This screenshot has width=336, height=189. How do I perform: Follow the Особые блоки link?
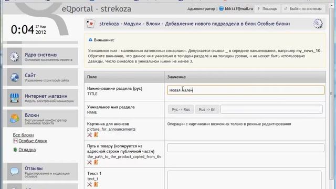coord(33,141)
